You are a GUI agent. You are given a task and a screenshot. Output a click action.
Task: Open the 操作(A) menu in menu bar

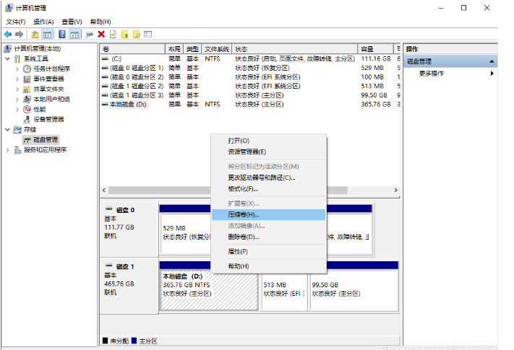[x=43, y=22]
